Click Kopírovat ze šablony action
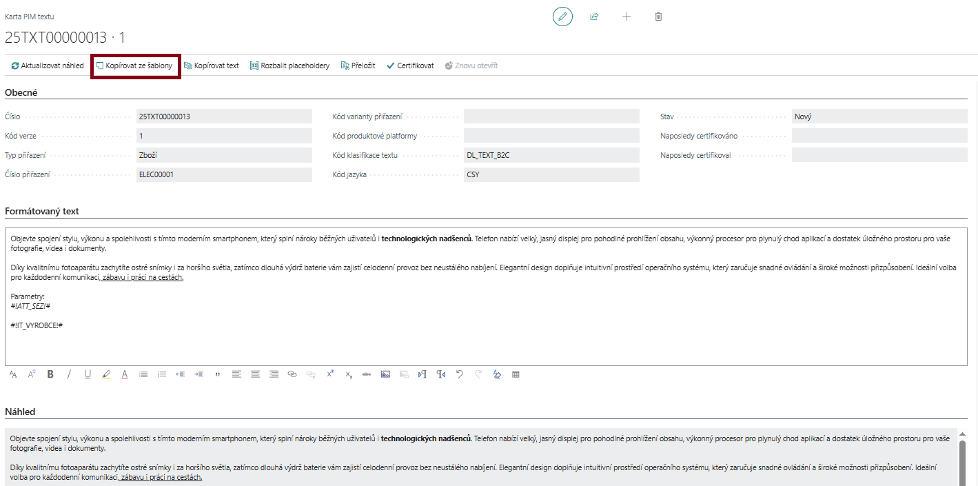 (134, 65)
